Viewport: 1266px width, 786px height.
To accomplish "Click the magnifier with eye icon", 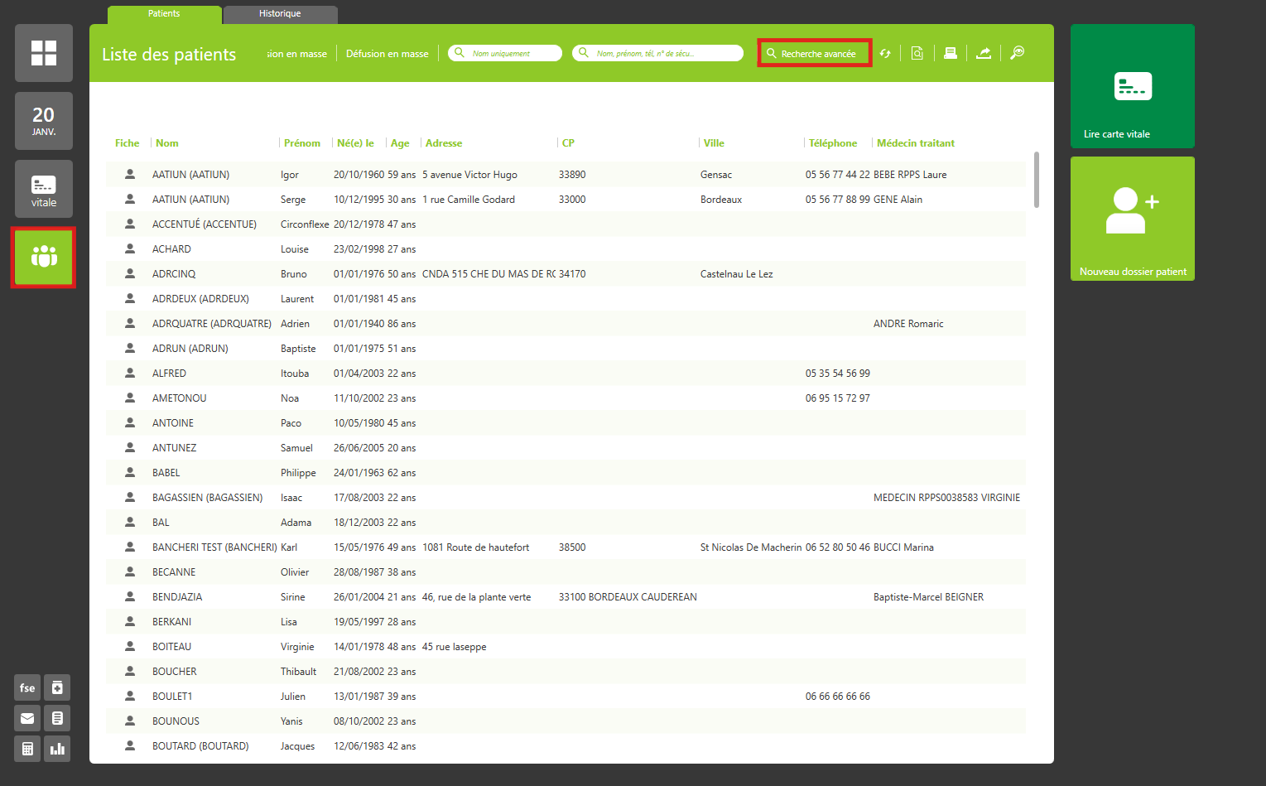I will point(1018,53).
